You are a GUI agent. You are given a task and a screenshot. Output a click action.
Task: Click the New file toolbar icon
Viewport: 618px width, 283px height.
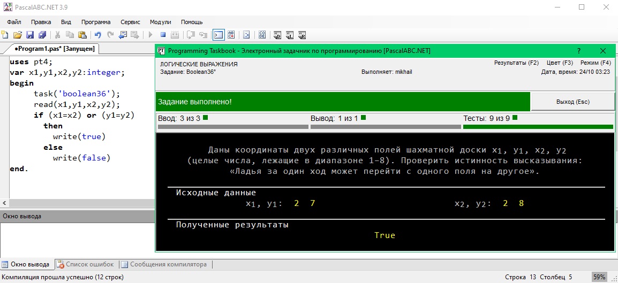(x=5, y=35)
